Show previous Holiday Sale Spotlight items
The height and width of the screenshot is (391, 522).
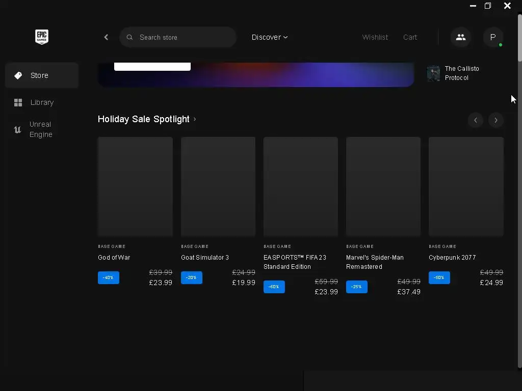(475, 120)
